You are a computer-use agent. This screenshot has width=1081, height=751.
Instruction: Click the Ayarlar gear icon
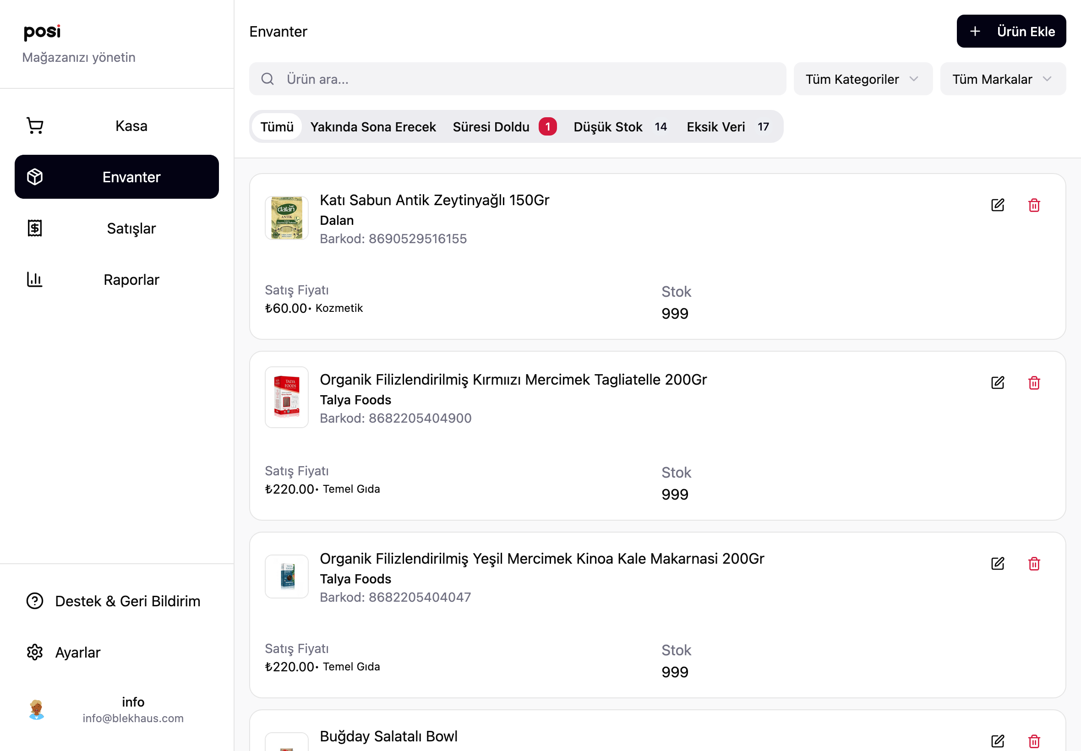click(x=35, y=652)
